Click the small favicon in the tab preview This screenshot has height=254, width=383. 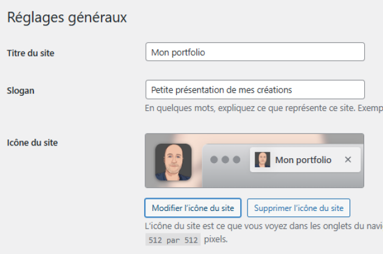[x=262, y=160]
